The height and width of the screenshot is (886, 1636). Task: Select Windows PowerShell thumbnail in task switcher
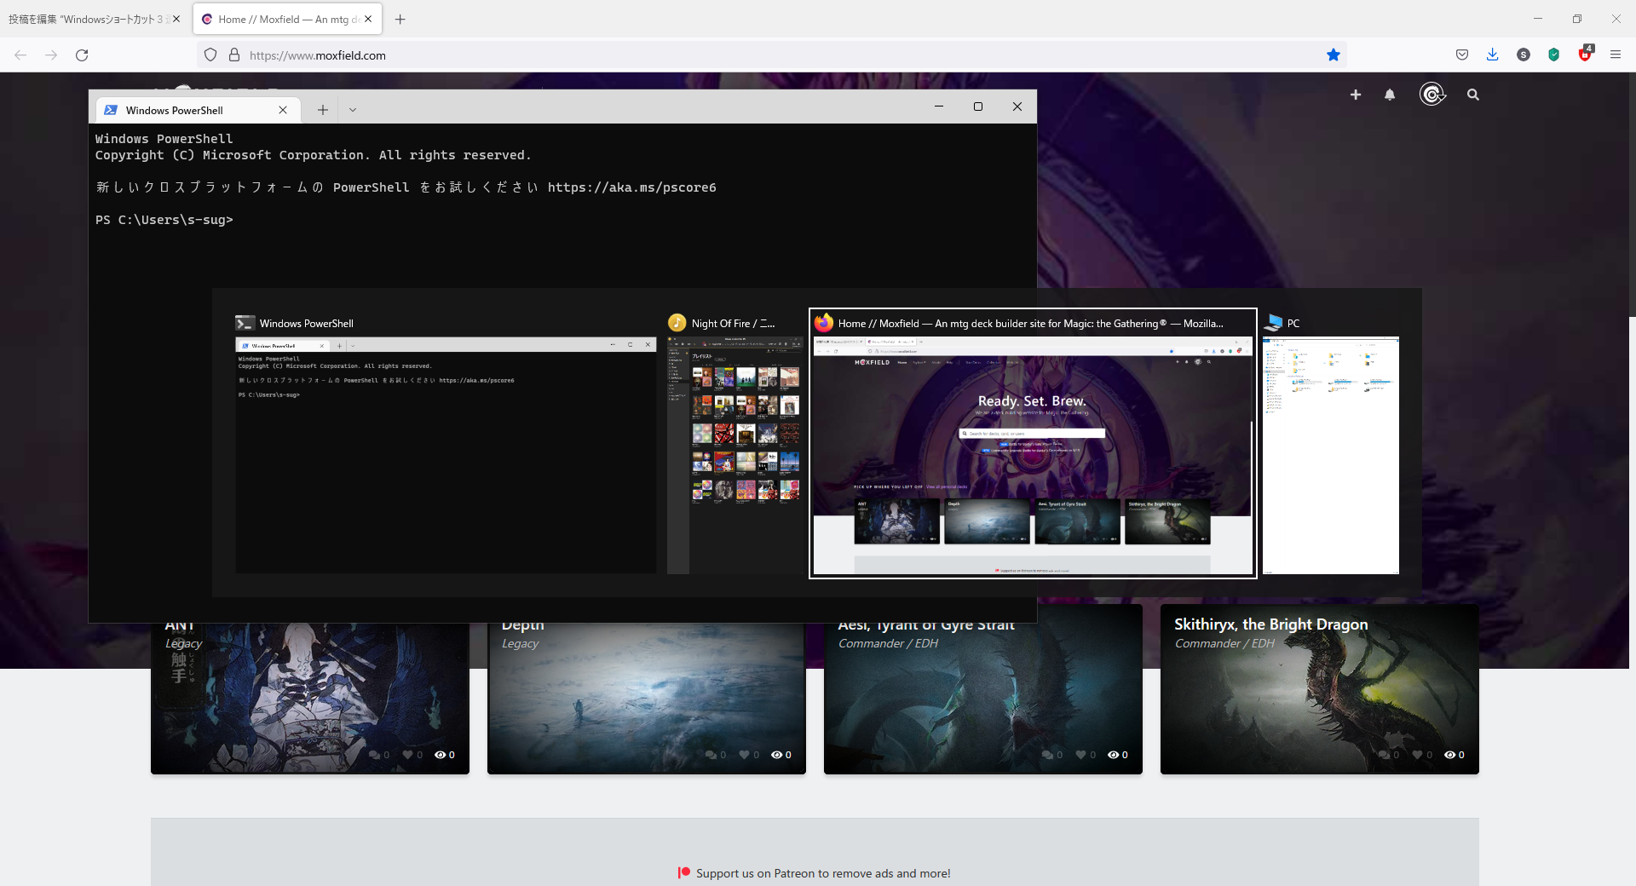[x=446, y=455]
